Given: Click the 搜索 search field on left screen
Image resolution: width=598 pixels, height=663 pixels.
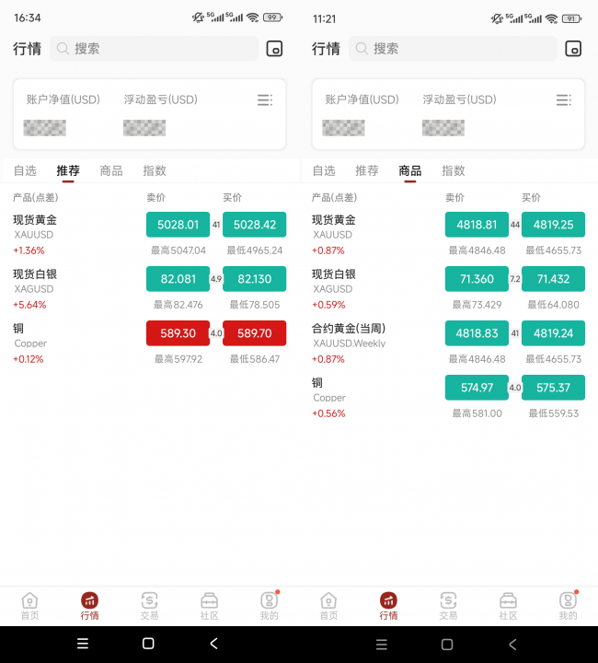Looking at the screenshot, I should click(x=155, y=49).
